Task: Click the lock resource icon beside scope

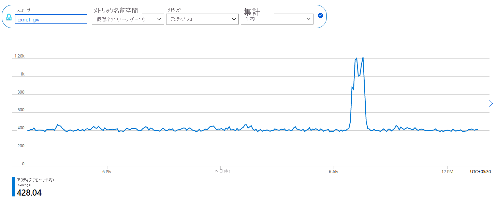Action: click(9, 17)
